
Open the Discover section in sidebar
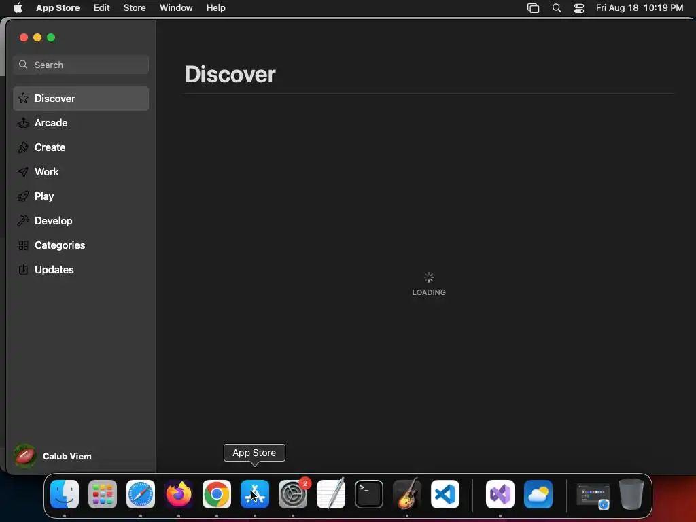[81, 99]
